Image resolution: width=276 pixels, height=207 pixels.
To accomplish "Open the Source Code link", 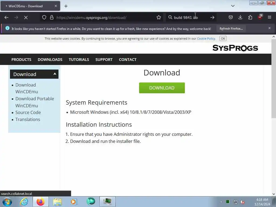I will [28, 112].
